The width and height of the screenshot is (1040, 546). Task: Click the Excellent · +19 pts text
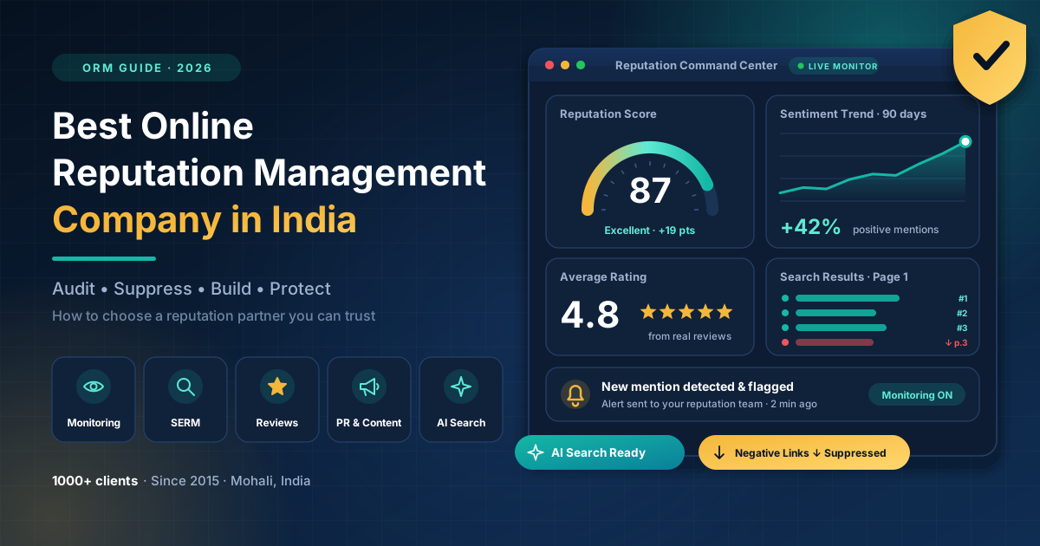point(650,231)
